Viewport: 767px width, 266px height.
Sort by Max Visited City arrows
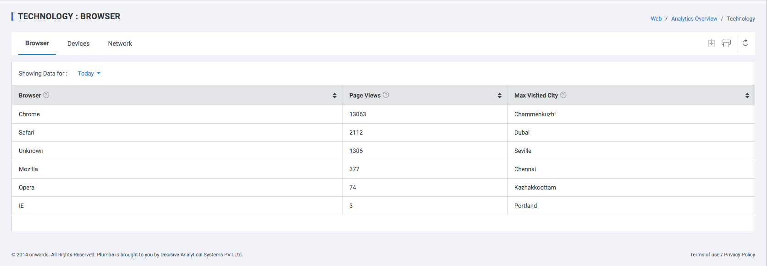tap(747, 95)
